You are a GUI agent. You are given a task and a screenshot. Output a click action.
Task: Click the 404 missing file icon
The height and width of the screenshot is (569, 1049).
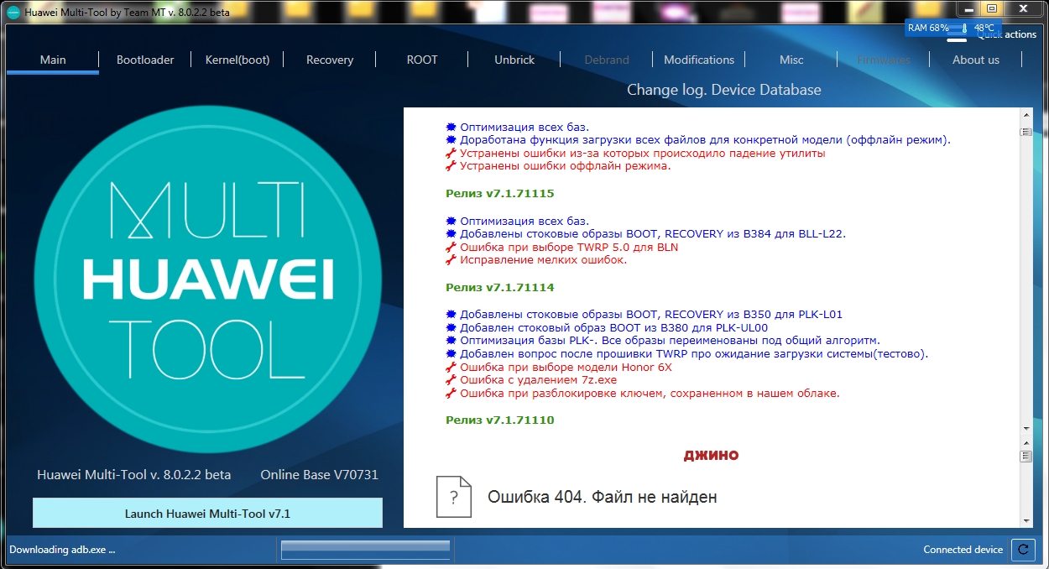[x=453, y=496]
